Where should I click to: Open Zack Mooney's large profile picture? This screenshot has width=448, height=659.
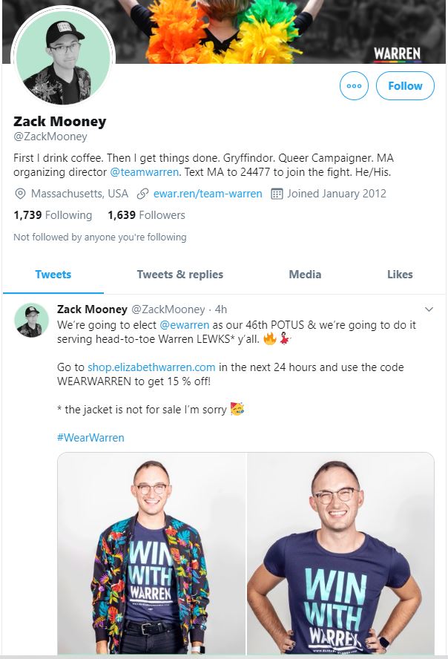pyautogui.click(x=63, y=58)
